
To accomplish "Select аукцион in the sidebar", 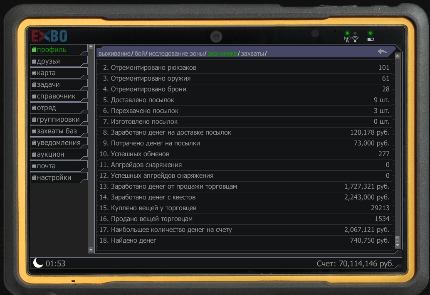I will coord(50,155).
